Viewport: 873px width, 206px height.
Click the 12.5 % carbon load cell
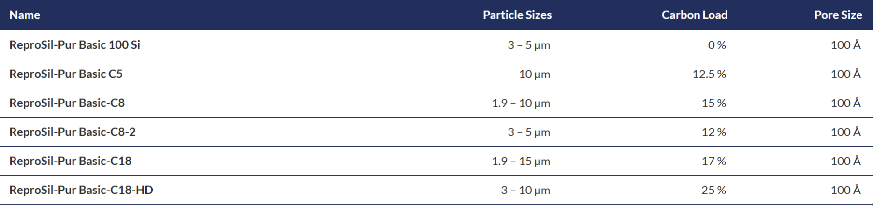(709, 74)
